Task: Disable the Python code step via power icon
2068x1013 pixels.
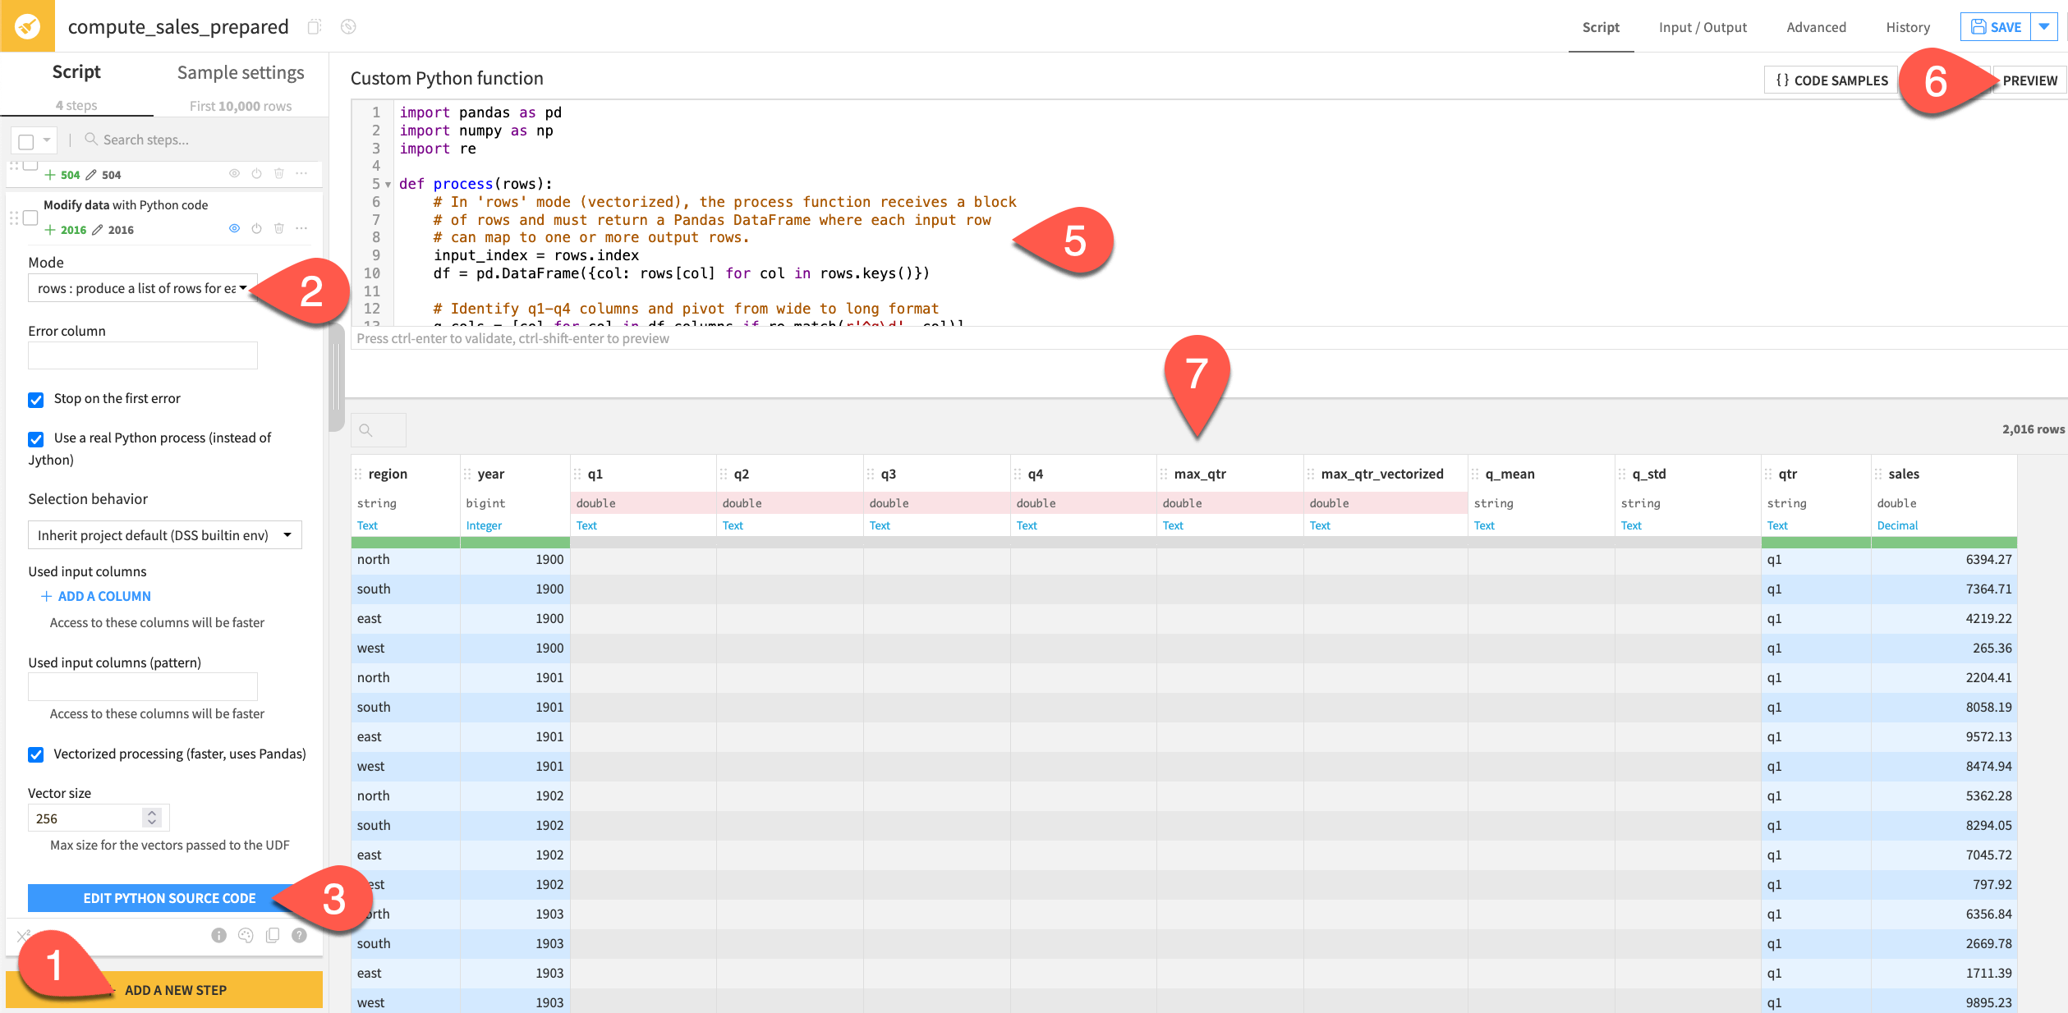Action: (256, 229)
